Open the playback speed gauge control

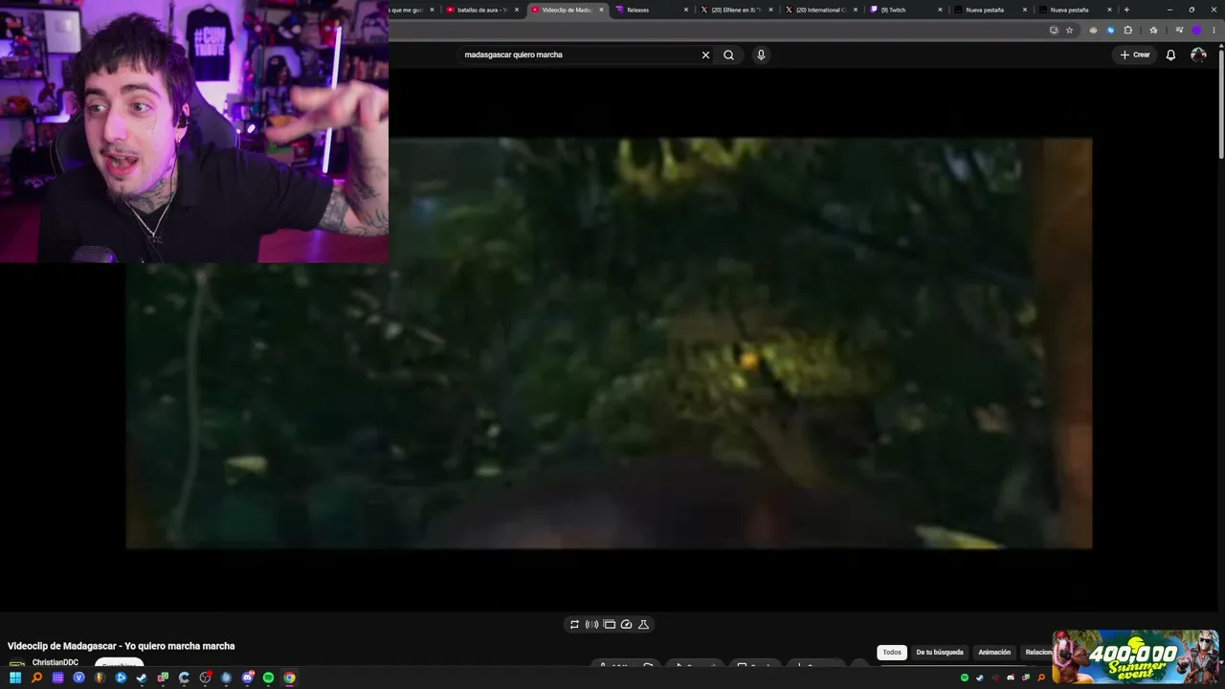626,624
